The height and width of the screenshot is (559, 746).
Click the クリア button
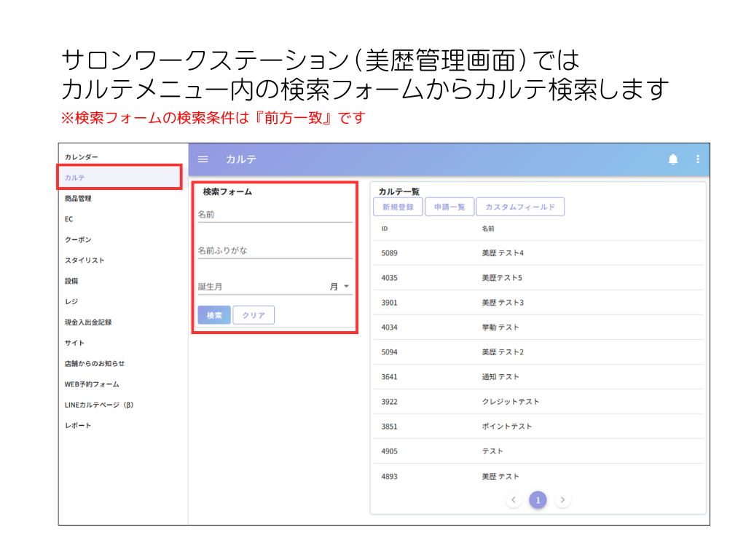(254, 315)
